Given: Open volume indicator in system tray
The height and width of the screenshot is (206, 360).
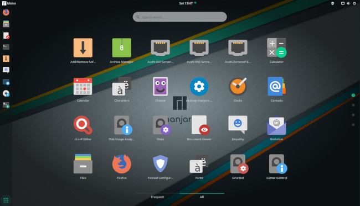Looking at the screenshot, I should (x=348, y=3).
